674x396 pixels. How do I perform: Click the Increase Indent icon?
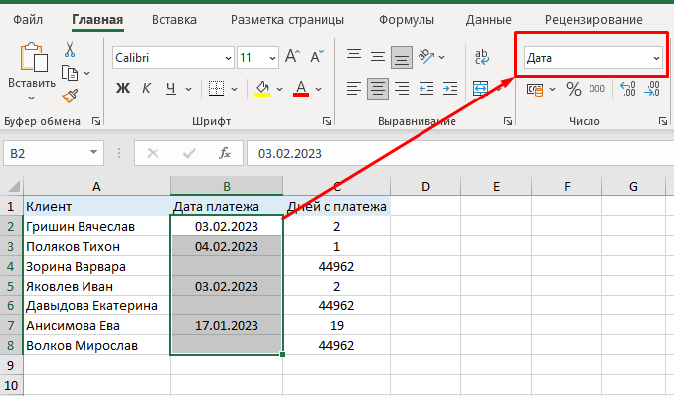coord(450,89)
